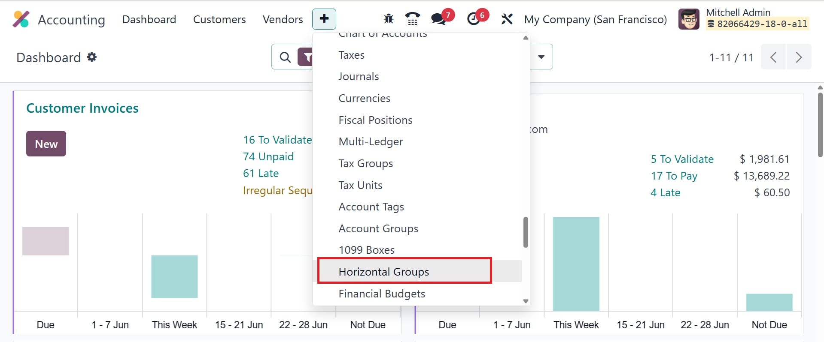Click the $ 13,689.22 amount
The image size is (824, 342).
point(762,176)
